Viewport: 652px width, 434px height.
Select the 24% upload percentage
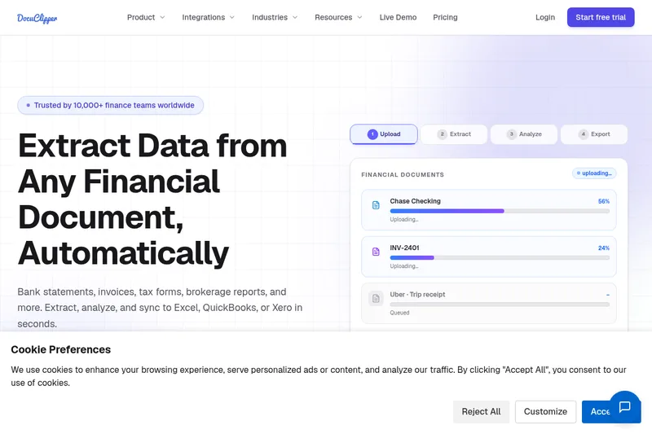(x=604, y=248)
